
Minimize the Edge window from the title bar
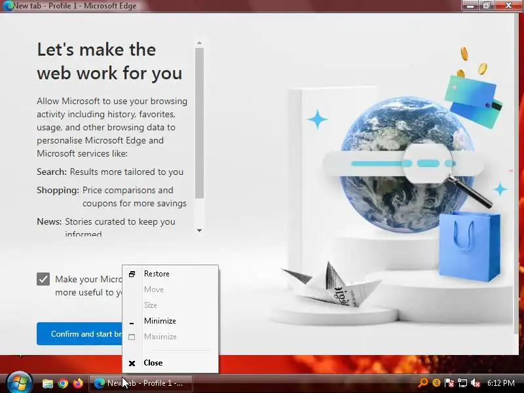coord(470,6)
